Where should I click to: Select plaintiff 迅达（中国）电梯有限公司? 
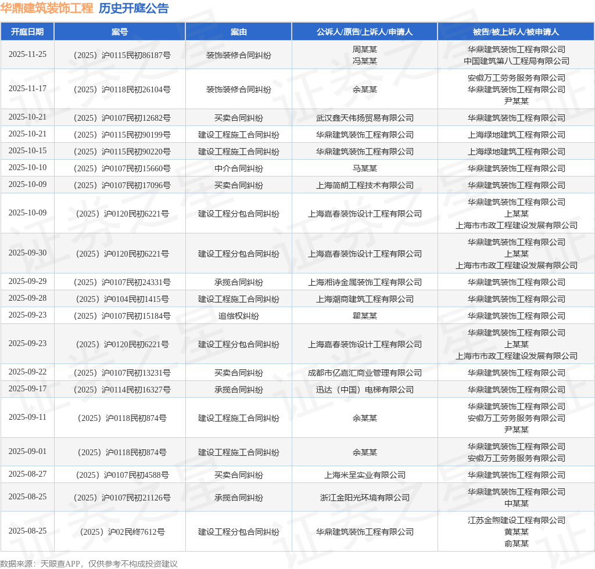click(x=365, y=390)
